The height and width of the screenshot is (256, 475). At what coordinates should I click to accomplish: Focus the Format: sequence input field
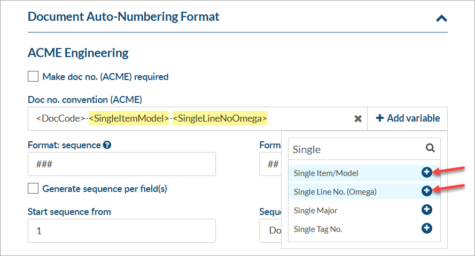(x=121, y=164)
